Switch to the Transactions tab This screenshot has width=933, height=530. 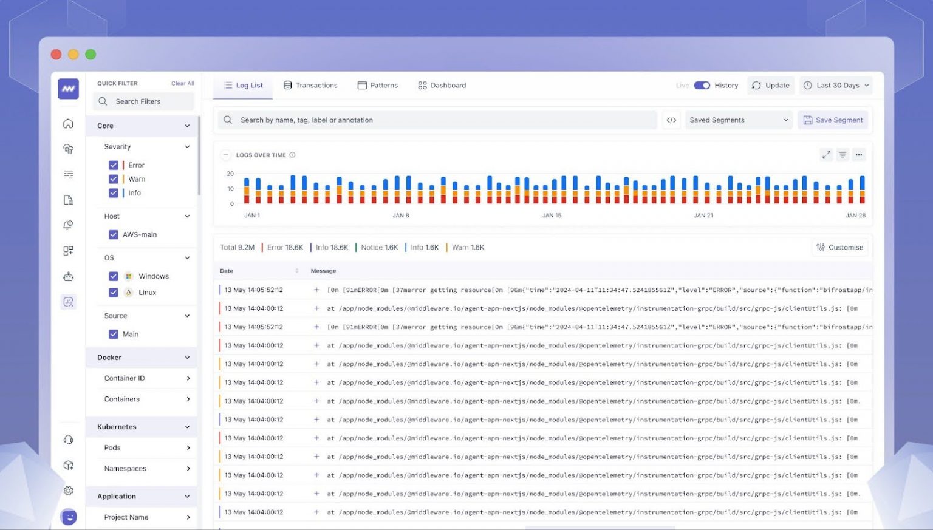311,85
